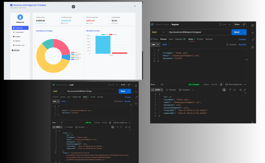Click copy icon in Register response
This screenshot has height=163, width=265.
click(x=241, y=90)
